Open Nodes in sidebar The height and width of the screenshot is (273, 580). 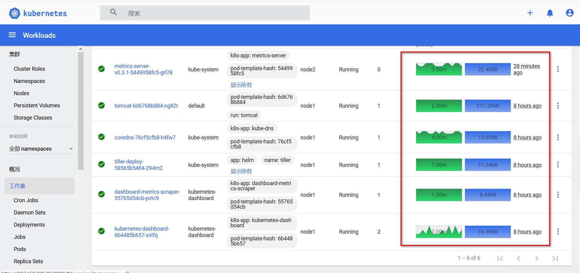coord(21,93)
